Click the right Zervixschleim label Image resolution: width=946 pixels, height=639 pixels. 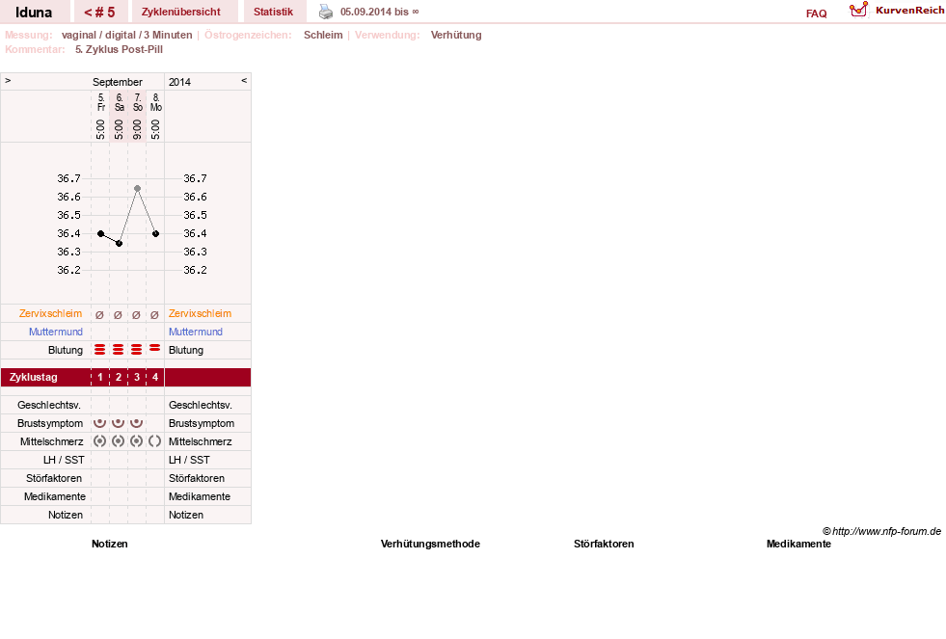tap(200, 313)
